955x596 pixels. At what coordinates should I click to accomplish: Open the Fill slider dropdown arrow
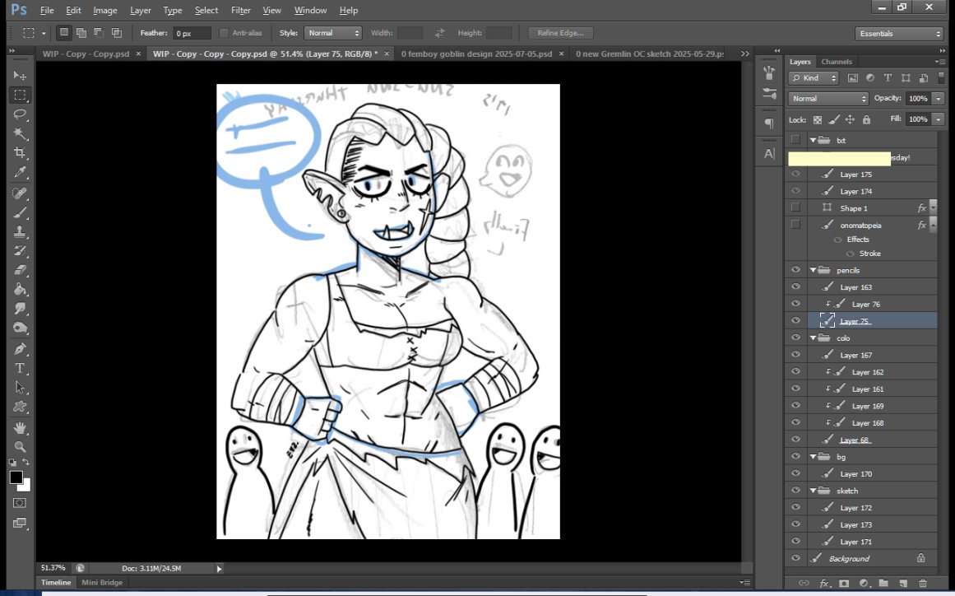[x=938, y=119]
